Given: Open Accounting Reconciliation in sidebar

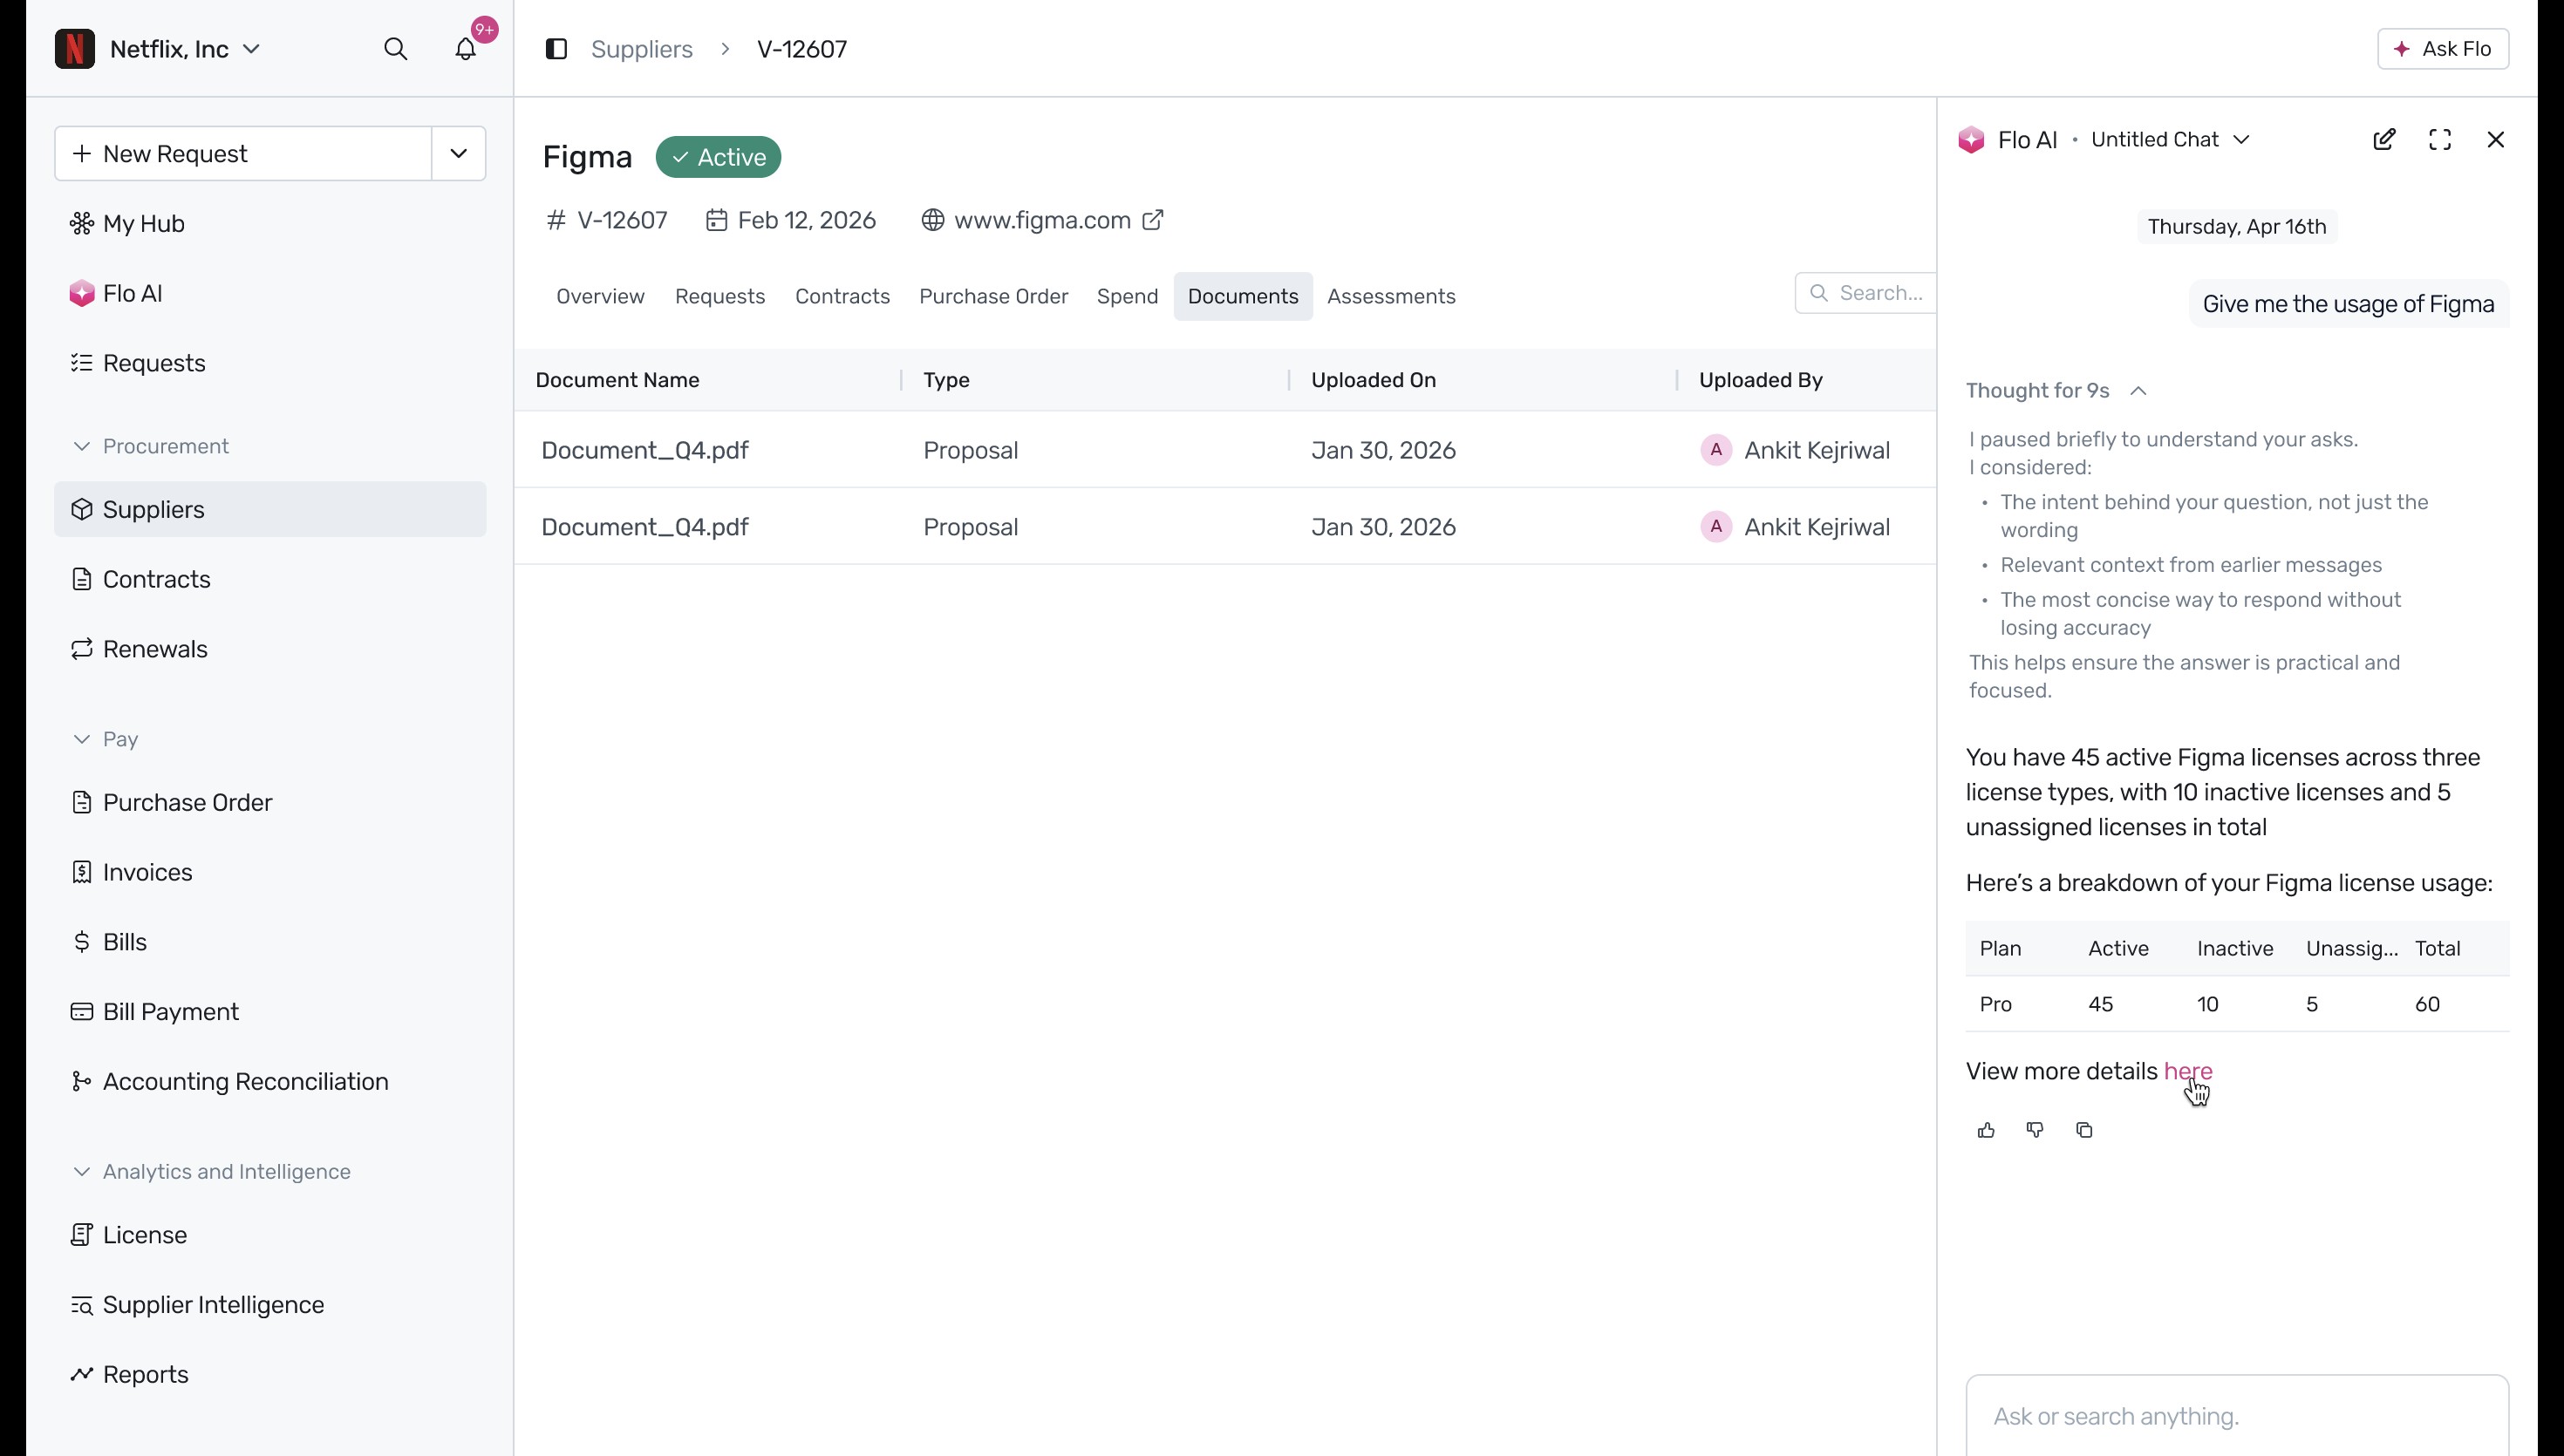Looking at the screenshot, I should click(270, 1082).
